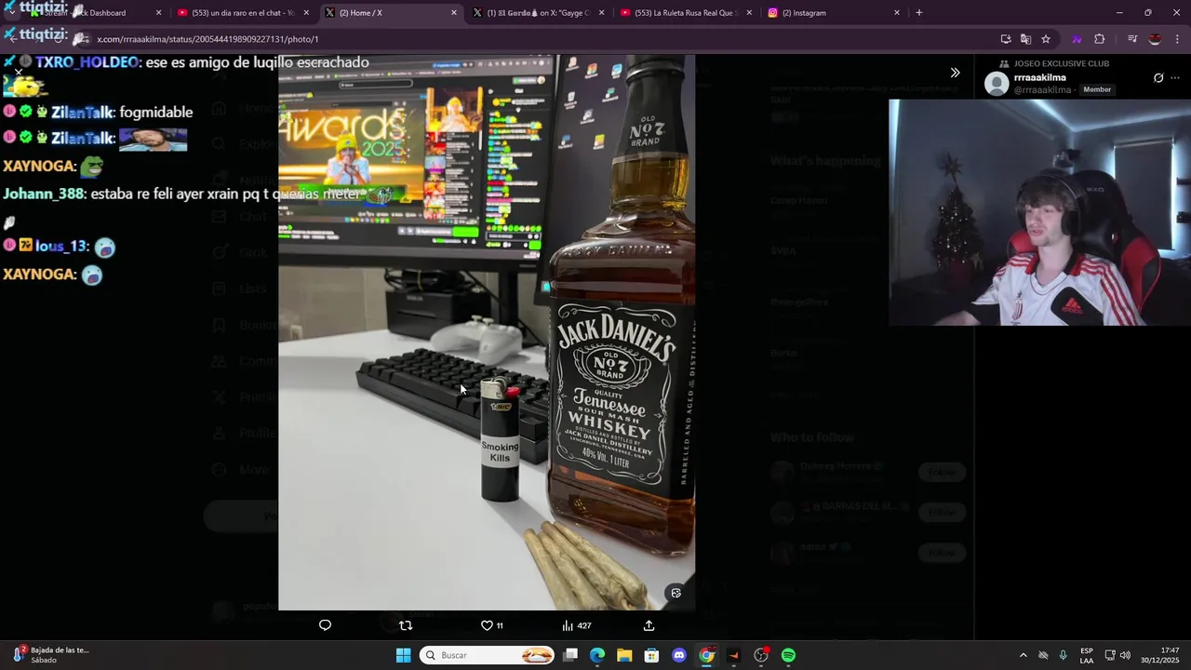This screenshot has height=670, width=1191.
Task: Click the circular icon next to the more options dots
Action: 1158,78
